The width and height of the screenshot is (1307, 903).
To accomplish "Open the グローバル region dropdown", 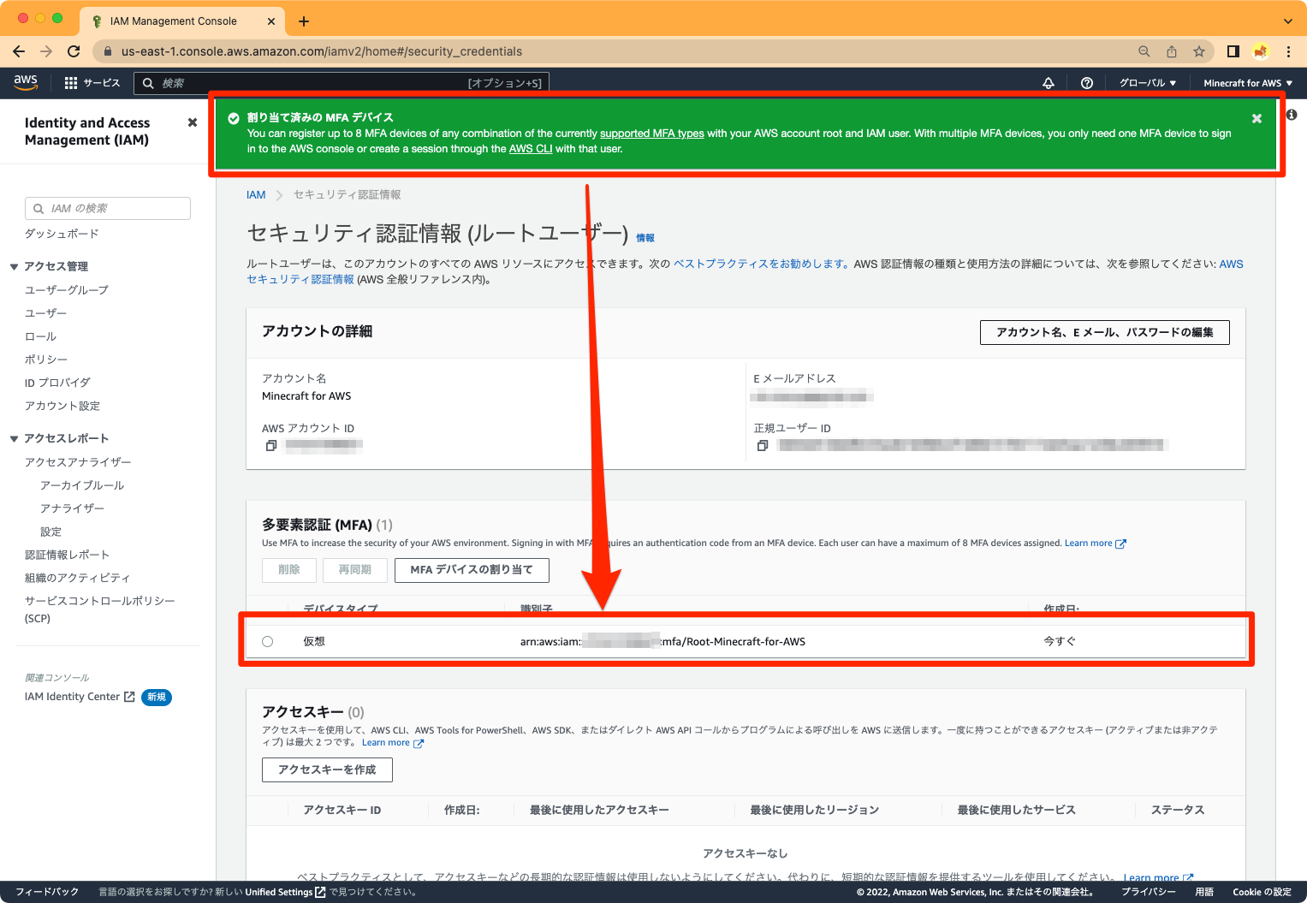I will click(x=1147, y=82).
